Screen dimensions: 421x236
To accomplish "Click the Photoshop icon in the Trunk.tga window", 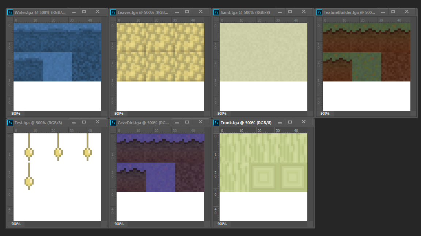I will [216, 123].
